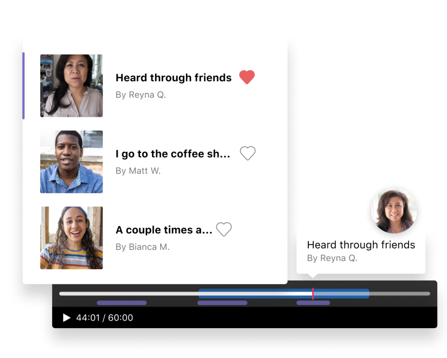This screenshot has height=358, width=447.
Task: Click the 44:01 / 60:00 time readout
Action: (x=104, y=318)
